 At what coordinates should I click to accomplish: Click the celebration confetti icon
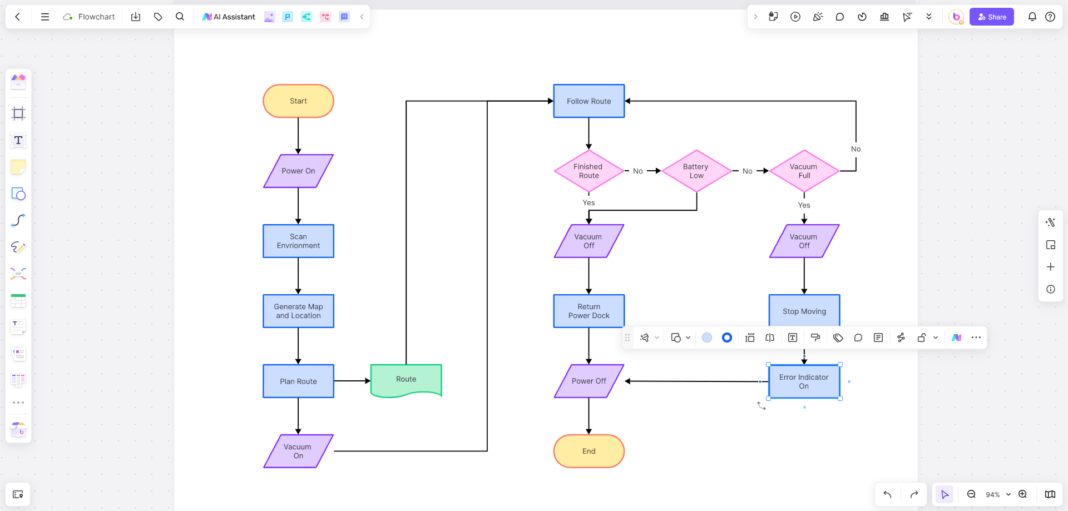point(818,17)
